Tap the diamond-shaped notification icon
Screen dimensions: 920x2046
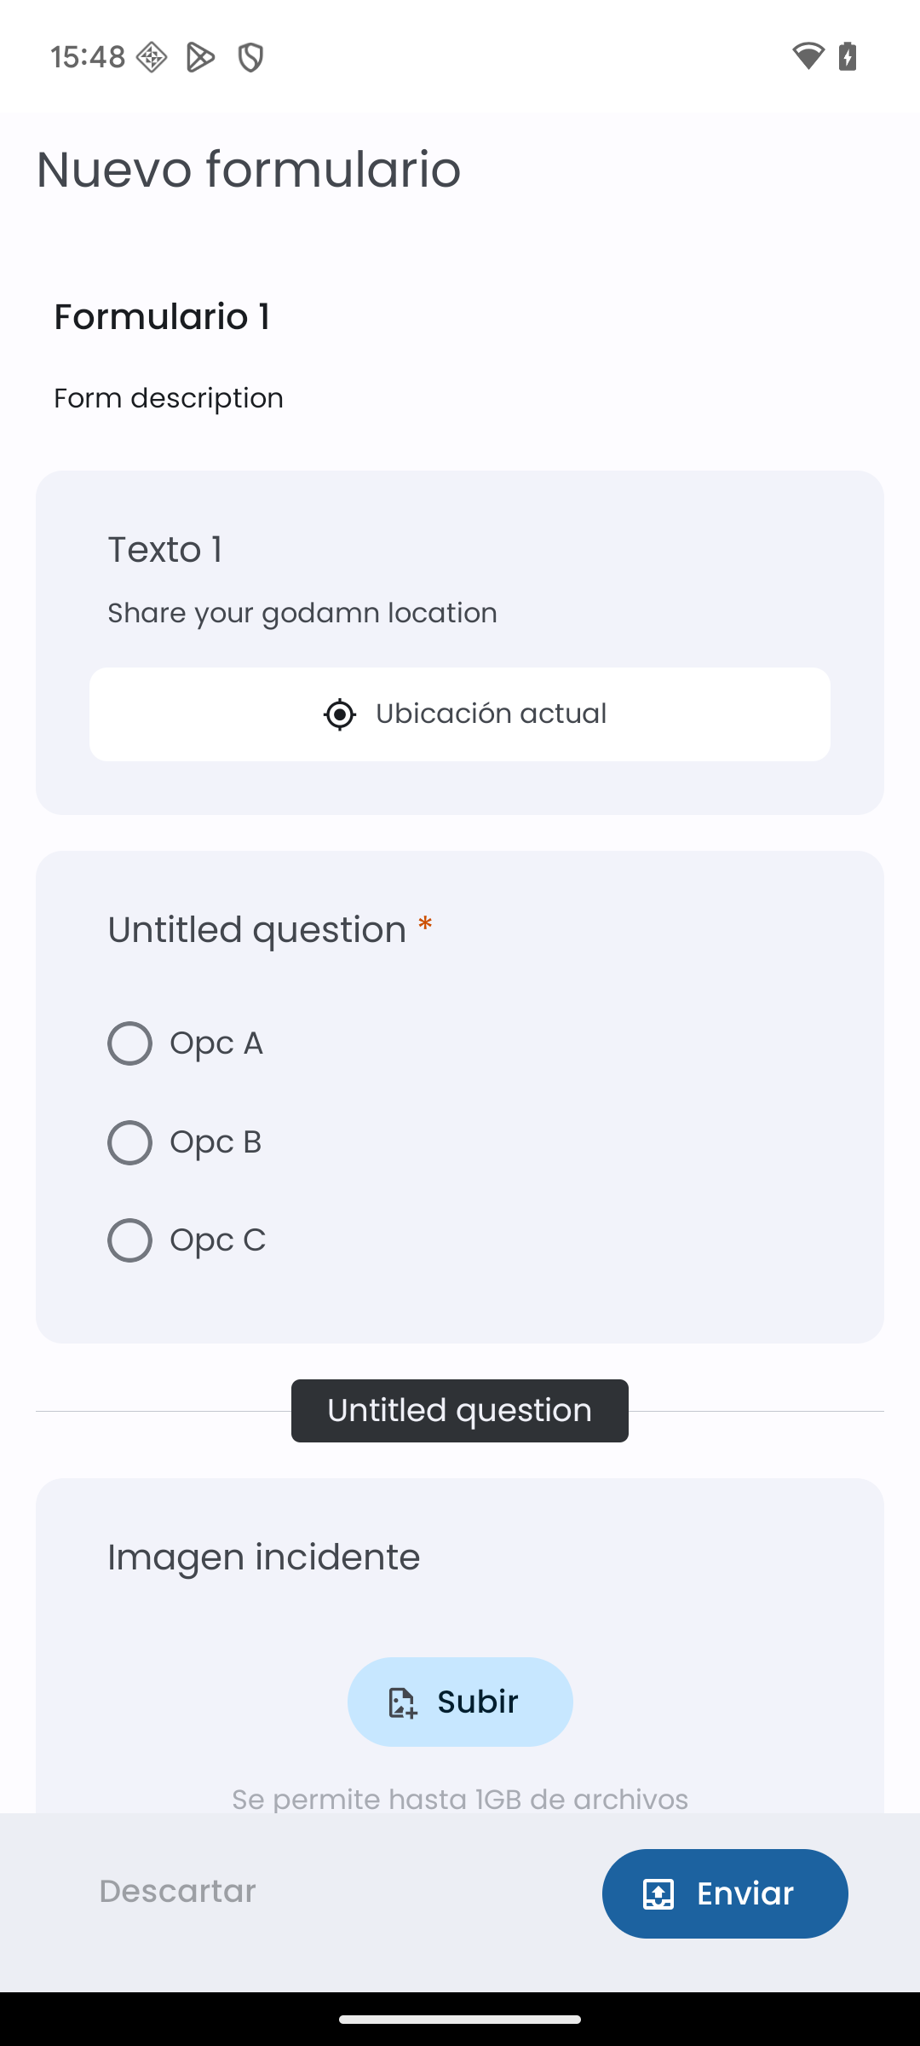click(152, 57)
